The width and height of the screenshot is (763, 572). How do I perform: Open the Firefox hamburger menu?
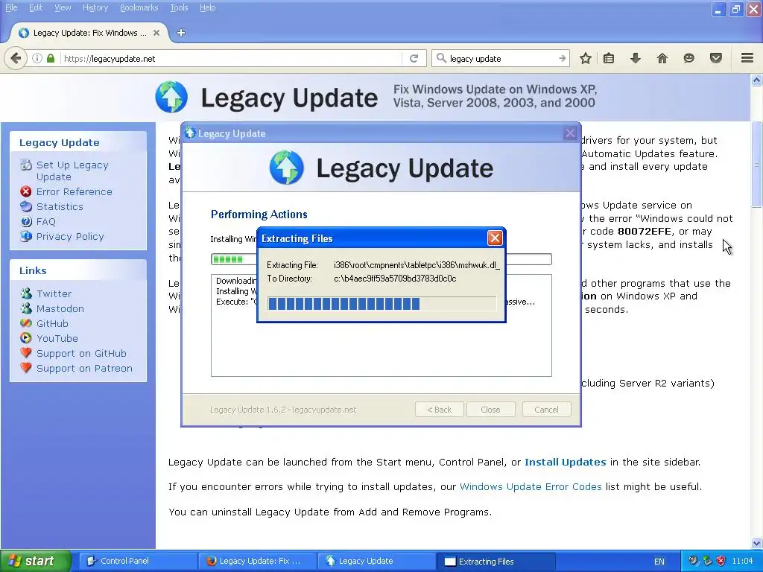point(747,58)
